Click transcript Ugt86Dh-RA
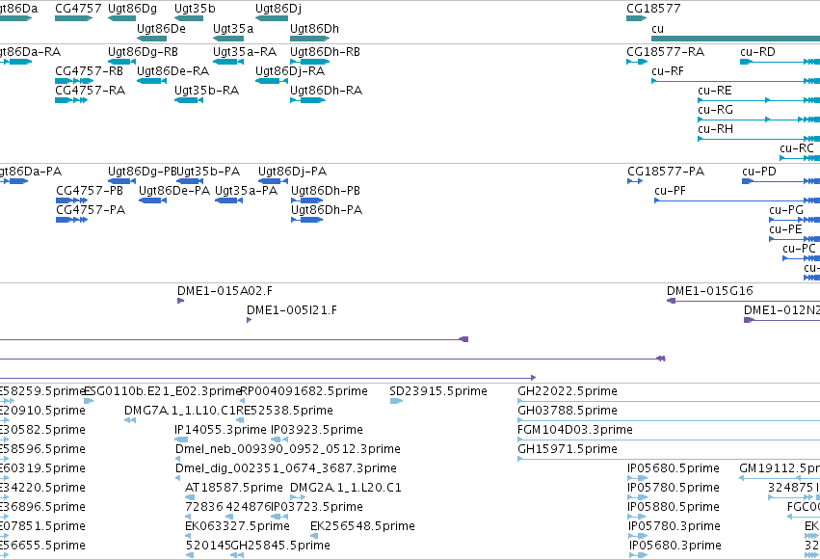The height and width of the screenshot is (560, 820). pyautogui.click(x=308, y=100)
